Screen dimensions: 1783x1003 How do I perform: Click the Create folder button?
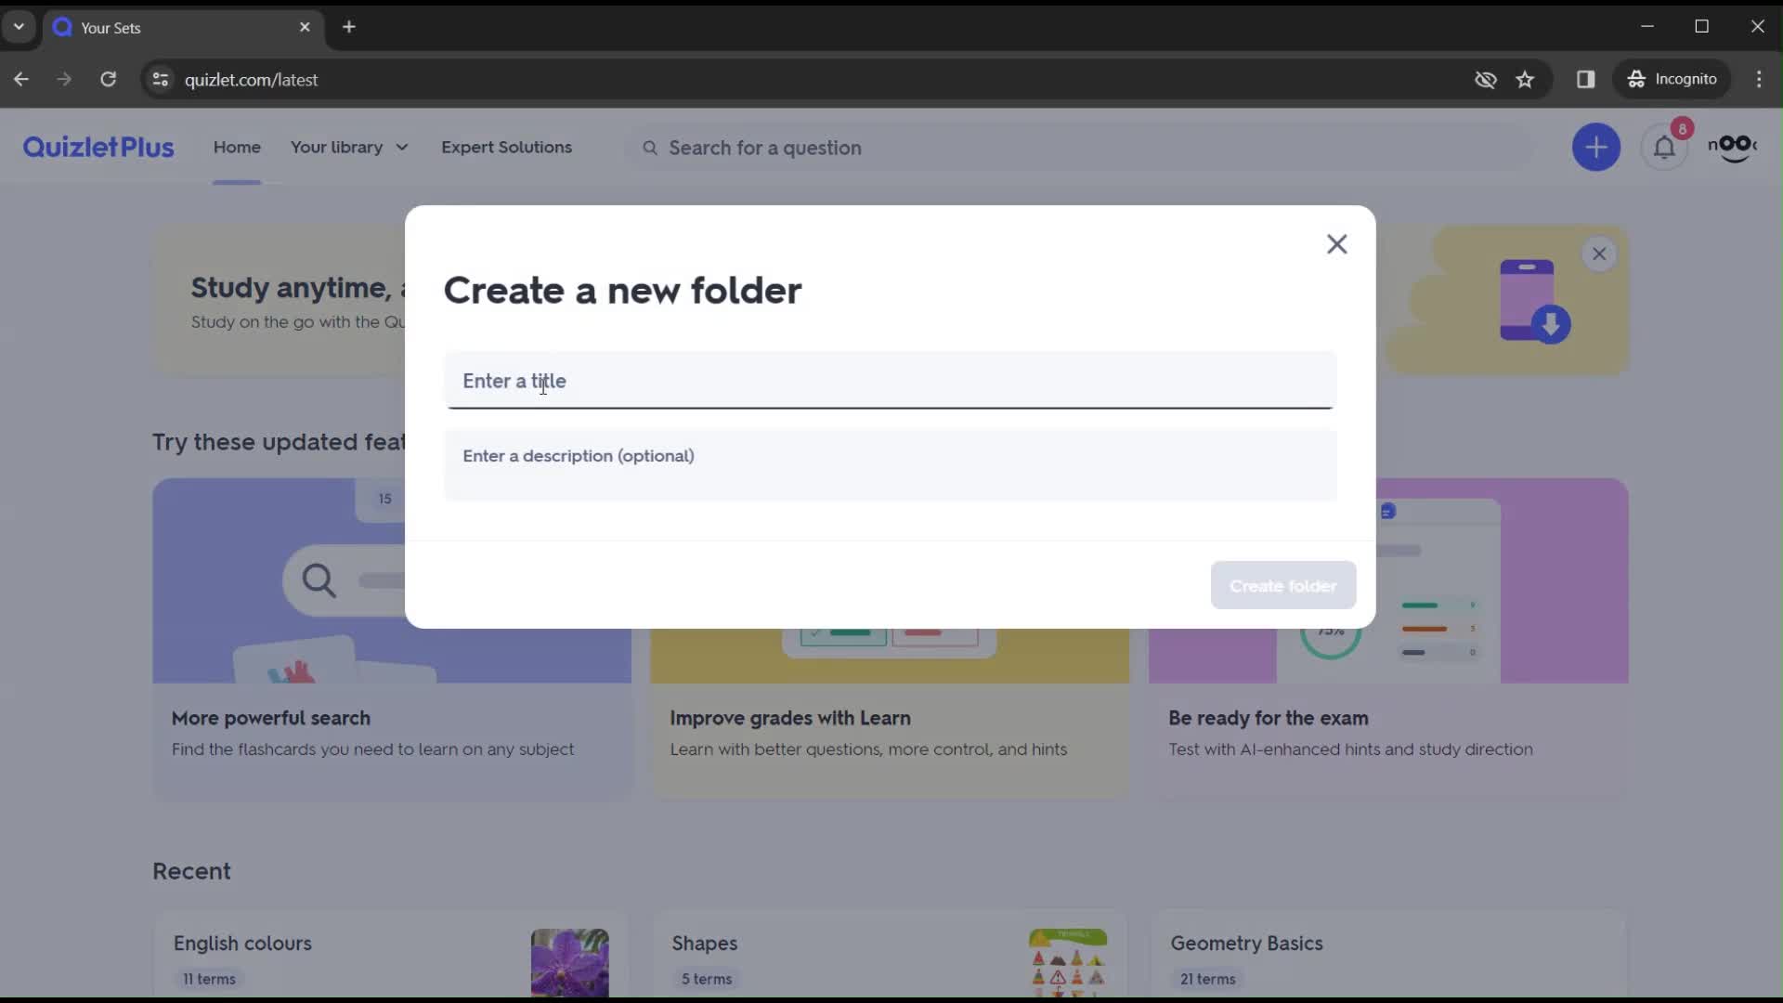click(x=1283, y=585)
